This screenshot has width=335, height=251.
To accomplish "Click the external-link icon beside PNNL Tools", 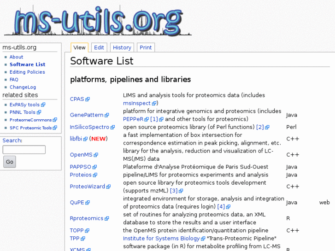I will (x=39, y=112).
